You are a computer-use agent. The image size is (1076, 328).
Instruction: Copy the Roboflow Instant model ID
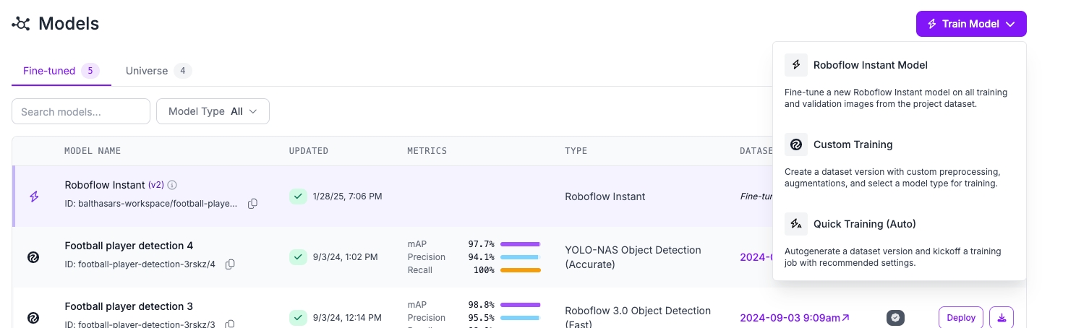[x=252, y=204]
